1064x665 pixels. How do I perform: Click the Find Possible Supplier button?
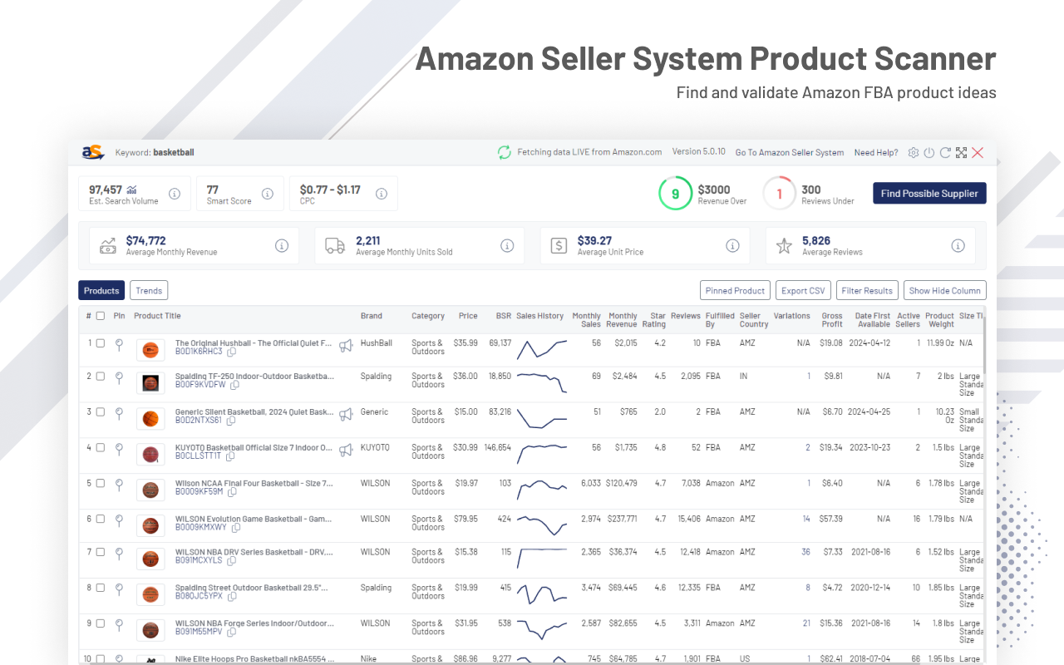(x=929, y=193)
